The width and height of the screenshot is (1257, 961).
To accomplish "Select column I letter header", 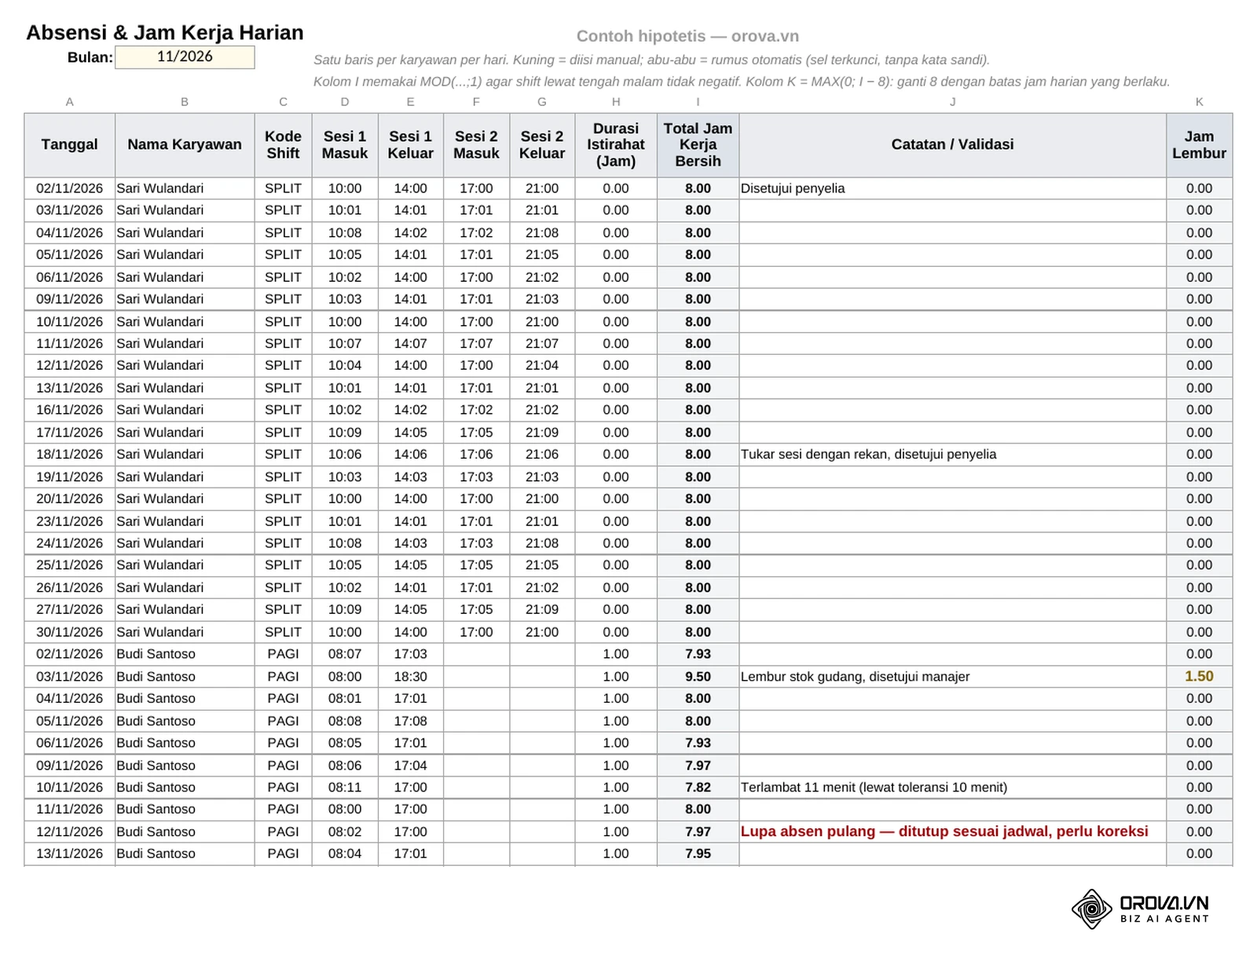I will point(698,102).
